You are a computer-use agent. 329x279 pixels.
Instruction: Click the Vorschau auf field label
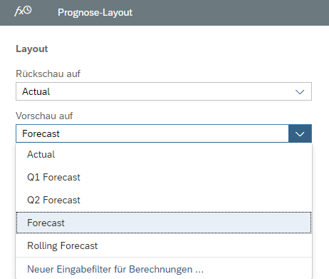[44, 116]
